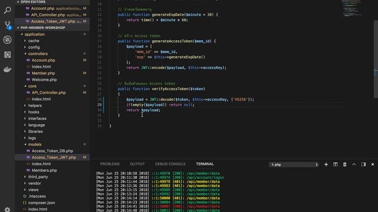
Task: Switch to the TERMINAL tab
Action: pos(205,164)
